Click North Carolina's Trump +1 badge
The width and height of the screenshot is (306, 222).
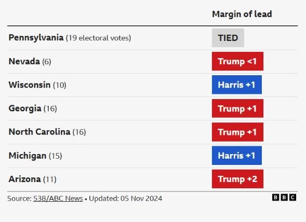pos(237,132)
